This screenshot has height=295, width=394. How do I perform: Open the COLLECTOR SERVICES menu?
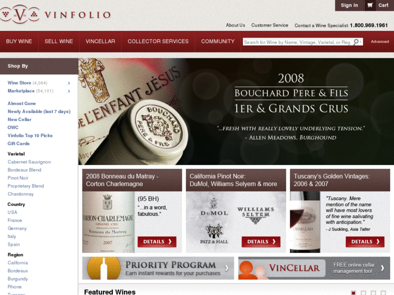click(x=158, y=42)
